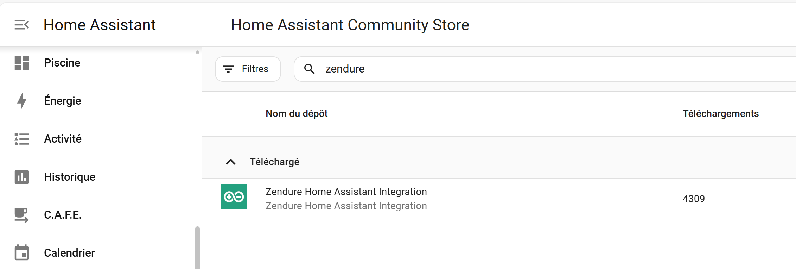This screenshot has width=796, height=269.
Task: Sort by Téléchargements column header
Action: (x=720, y=114)
